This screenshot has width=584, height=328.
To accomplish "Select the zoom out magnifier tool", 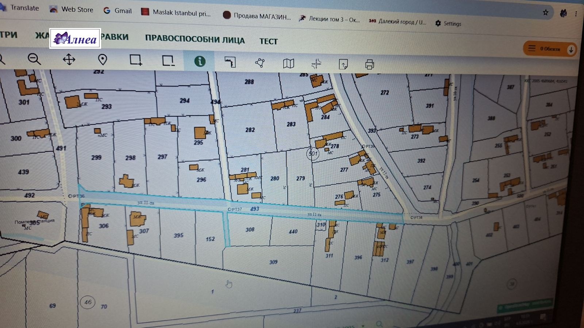I will pos(34,59).
